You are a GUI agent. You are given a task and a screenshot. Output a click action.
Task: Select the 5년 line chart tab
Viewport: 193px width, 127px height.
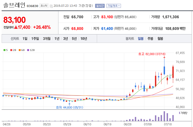(x=74, y=39)
